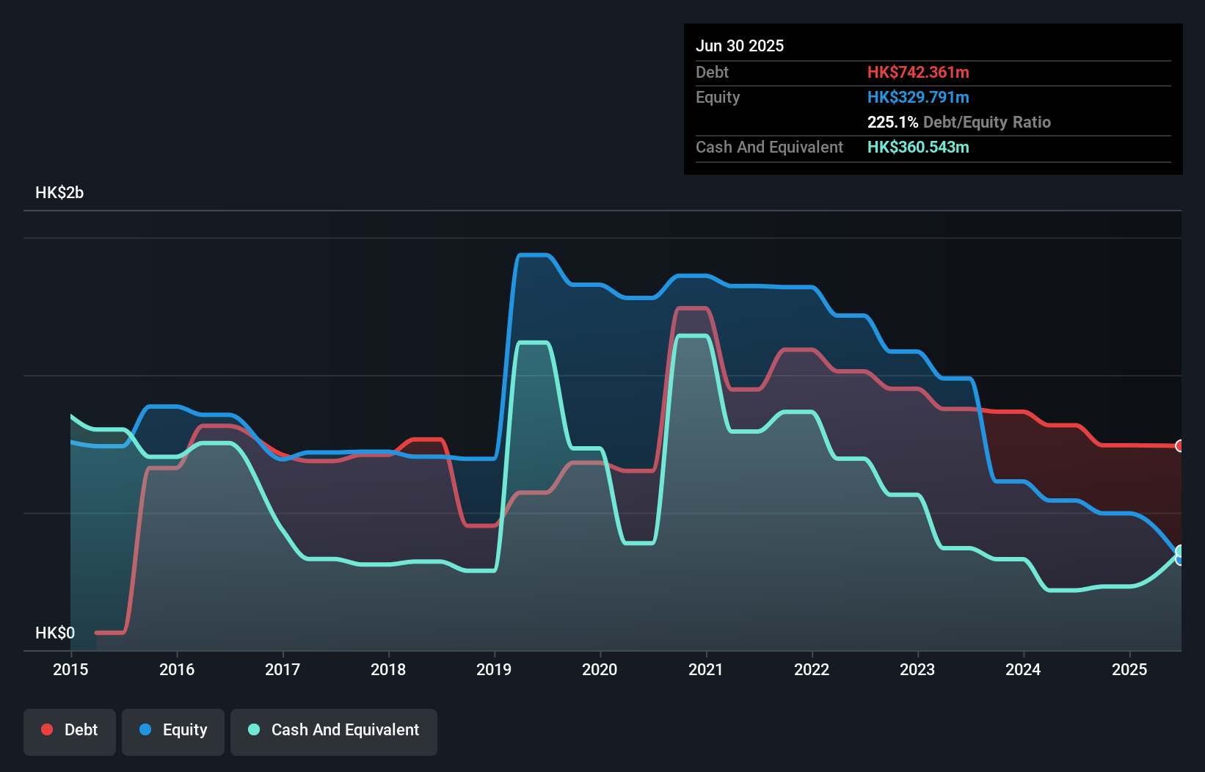1205x772 pixels.
Task: Click the red HK$742.361m Debt value
Action: (x=918, y=72)
